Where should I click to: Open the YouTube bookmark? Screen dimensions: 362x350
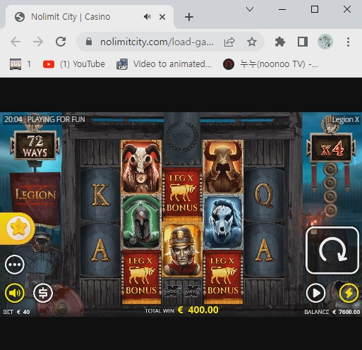(74, 64)
